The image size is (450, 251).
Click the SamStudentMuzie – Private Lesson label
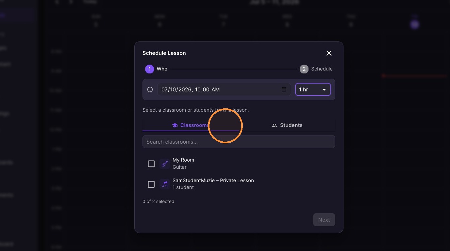[213, 180]
